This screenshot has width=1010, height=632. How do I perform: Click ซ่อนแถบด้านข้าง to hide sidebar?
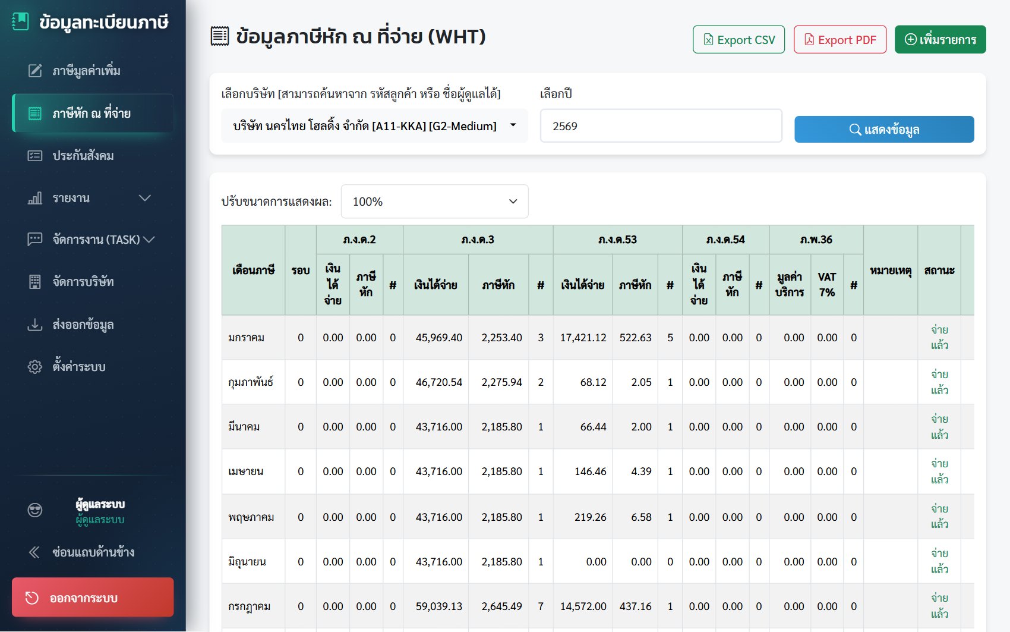click(x=93, y=552)
